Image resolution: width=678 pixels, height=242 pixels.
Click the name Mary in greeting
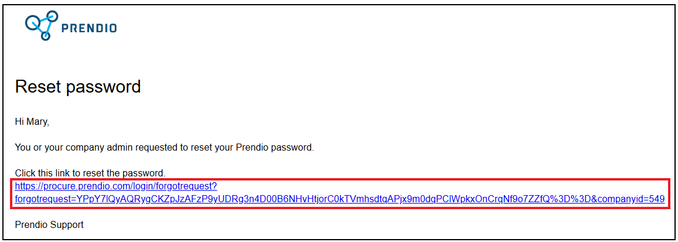(37, 122)
